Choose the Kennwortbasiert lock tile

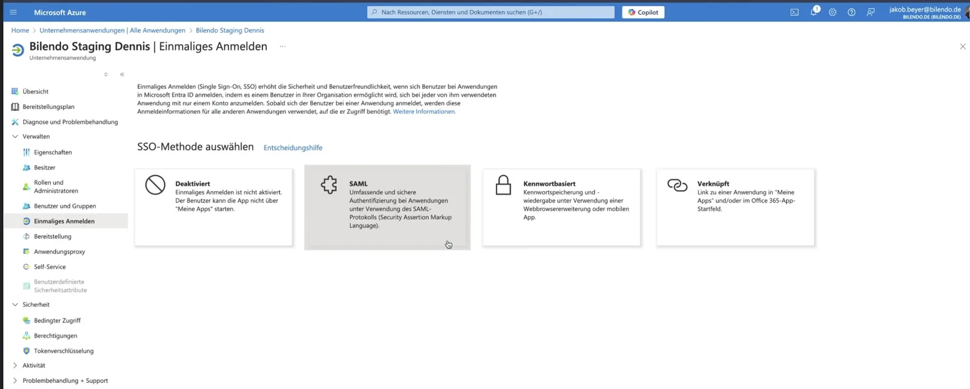click(x=561, y=207)
